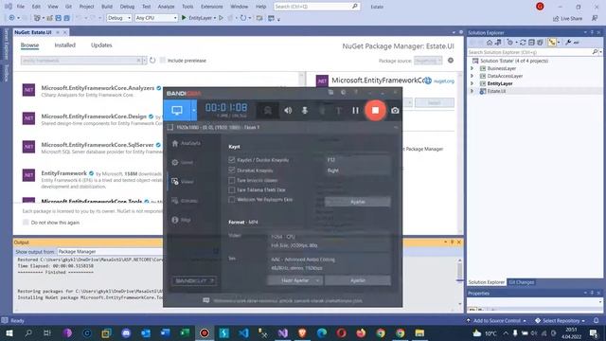Click Save All icon in toolbar
Viewport: 606px width, 341px height.
(67, 18)
